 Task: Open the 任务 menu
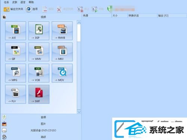[6, 2]
